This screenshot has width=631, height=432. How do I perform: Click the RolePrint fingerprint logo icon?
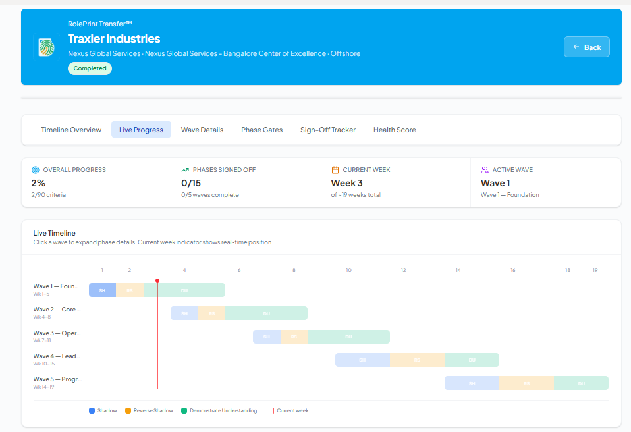[45, 47]
